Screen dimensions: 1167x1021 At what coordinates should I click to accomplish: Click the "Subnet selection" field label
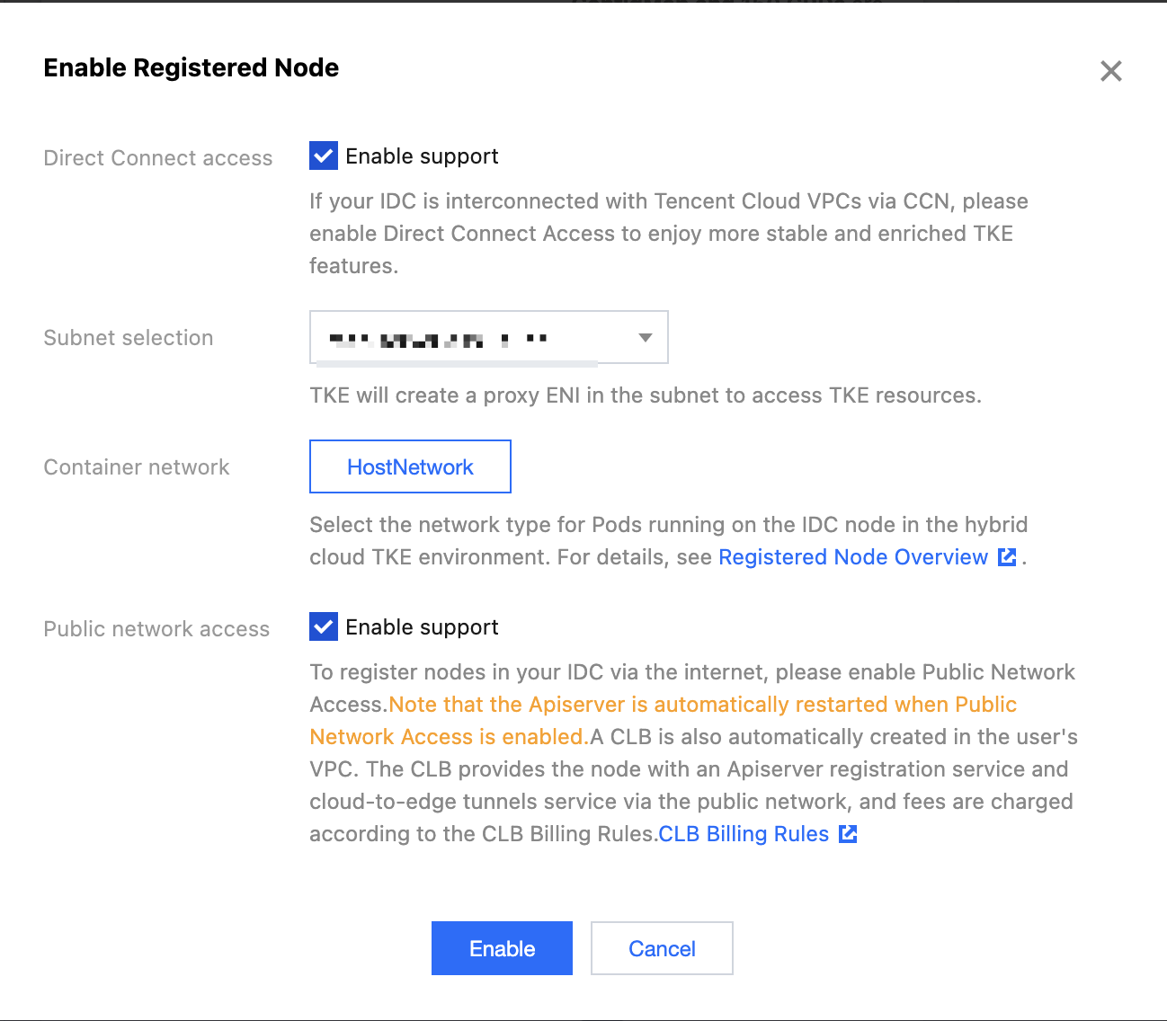pyautogui.click(x=129, y=338)
